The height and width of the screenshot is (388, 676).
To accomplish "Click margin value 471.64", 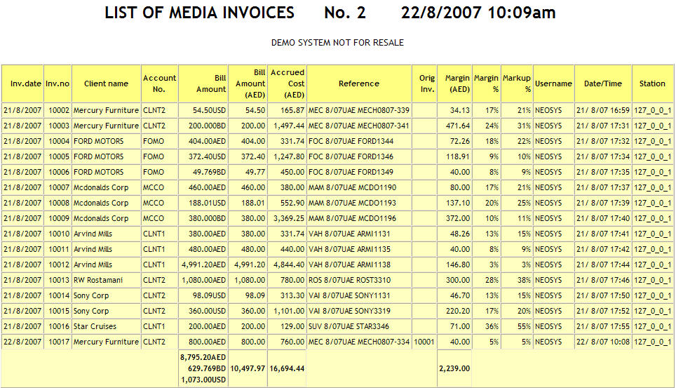I will tap(457, 126).
